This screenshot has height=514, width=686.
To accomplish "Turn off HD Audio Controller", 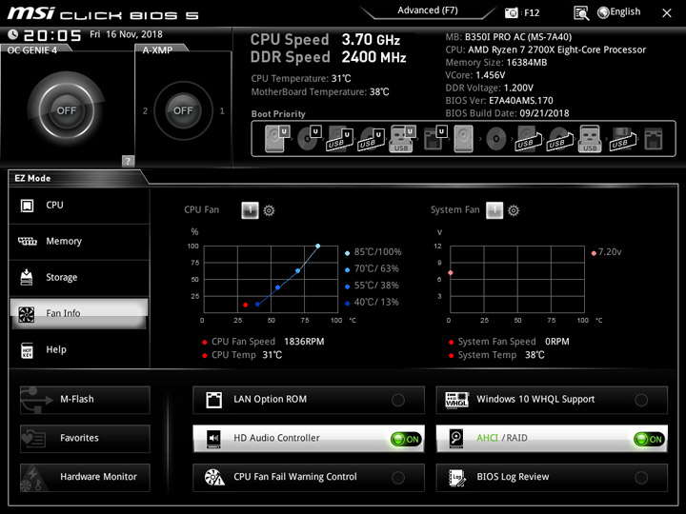I will point(406,439).
